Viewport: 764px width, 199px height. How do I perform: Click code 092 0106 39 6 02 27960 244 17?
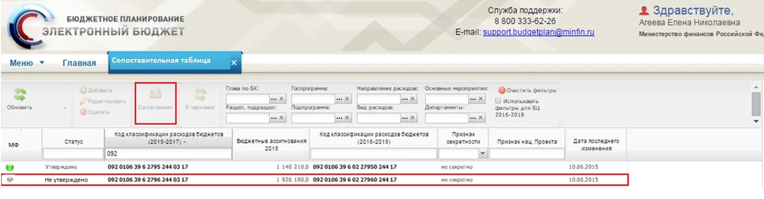(355, 180)
